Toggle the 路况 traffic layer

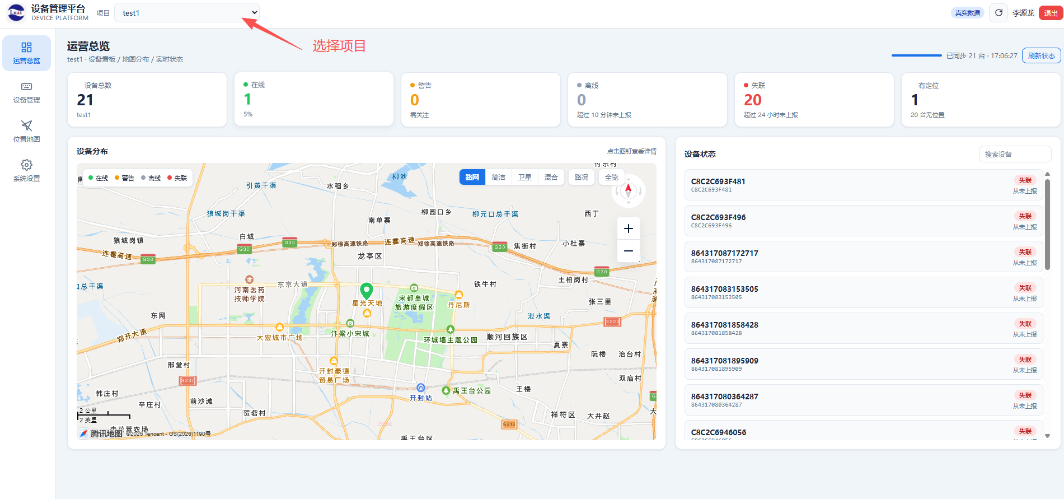pyautogui.click(x=582, y=177)
